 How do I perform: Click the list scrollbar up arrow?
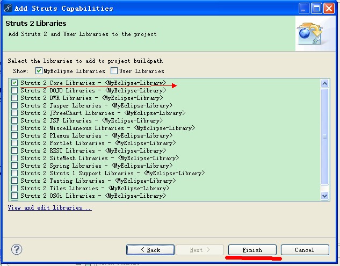pos(324,83)
